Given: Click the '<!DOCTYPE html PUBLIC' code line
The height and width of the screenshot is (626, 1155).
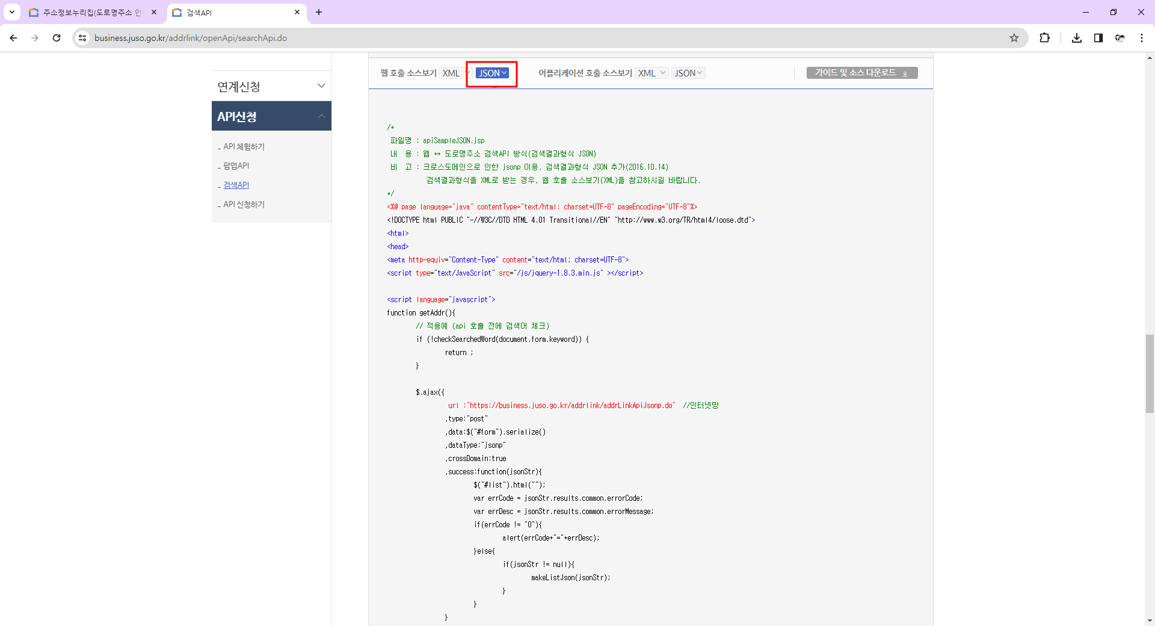Looking at the screenshot, I should (x=571, y=220).
